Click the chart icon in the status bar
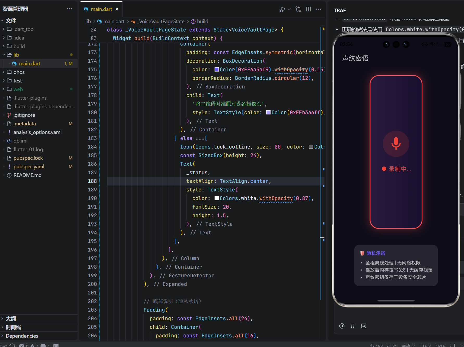464x347 pixels. tap(56, 345)
